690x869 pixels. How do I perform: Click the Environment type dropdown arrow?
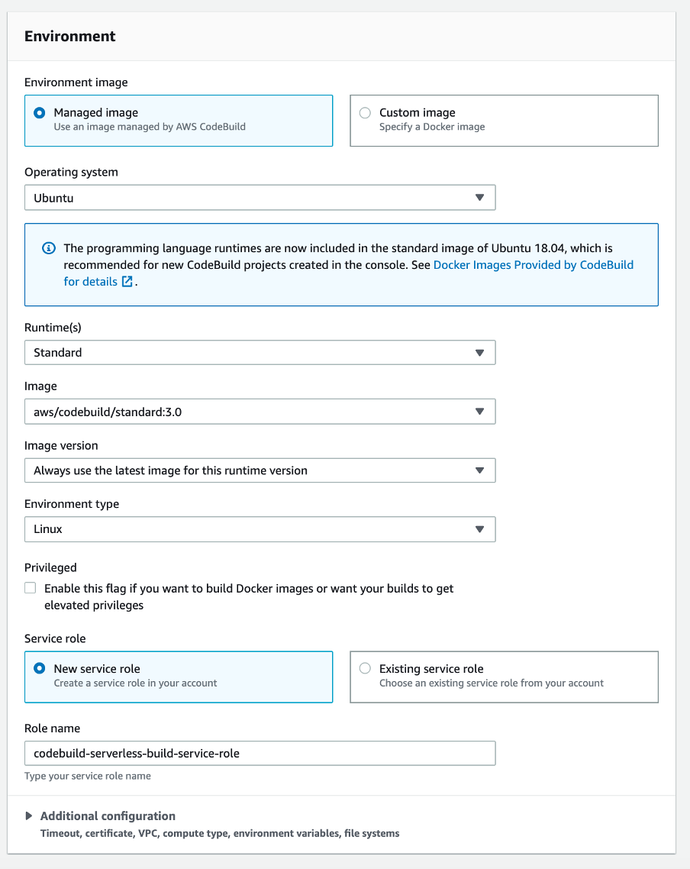(x=479, y=529)
